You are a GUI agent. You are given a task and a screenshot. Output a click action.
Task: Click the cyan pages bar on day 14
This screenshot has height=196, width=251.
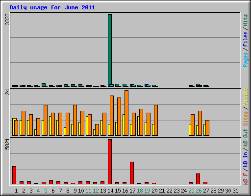point(112,85)
